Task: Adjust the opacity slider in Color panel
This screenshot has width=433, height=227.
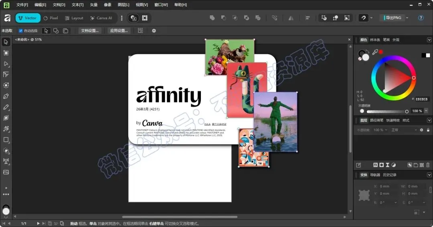Action: (x=386, y=111)
